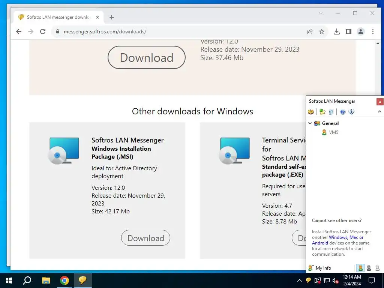The image size is (384, 288).
Task: Click 'Cannot see other users?' text
Action: point(337,220)
